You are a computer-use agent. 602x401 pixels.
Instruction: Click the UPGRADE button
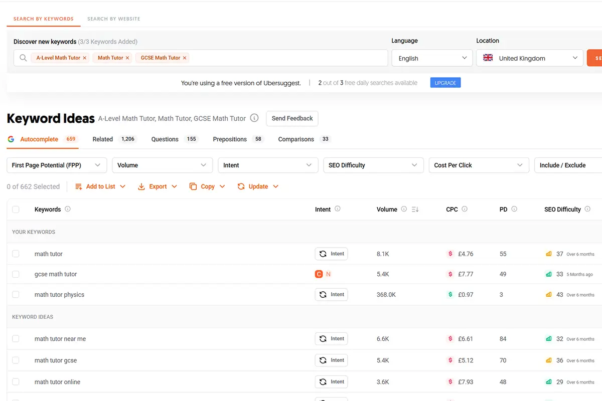pyautogui.click(x=445, y=82)
